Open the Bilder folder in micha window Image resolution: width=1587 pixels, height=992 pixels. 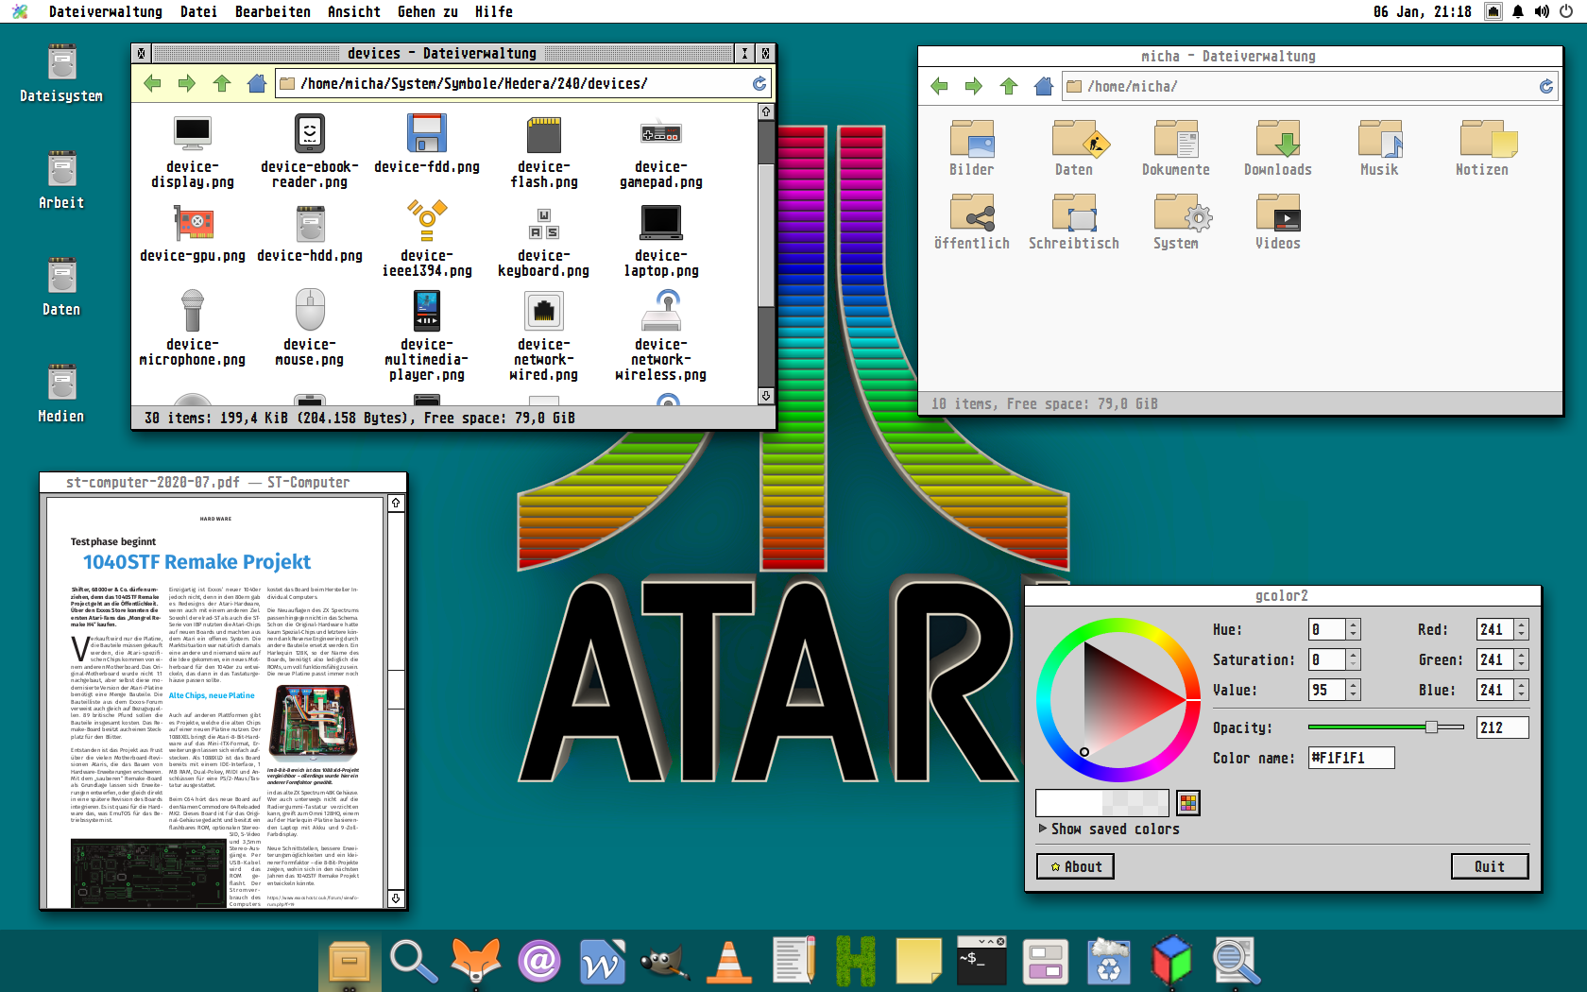(x=972, y=148)
